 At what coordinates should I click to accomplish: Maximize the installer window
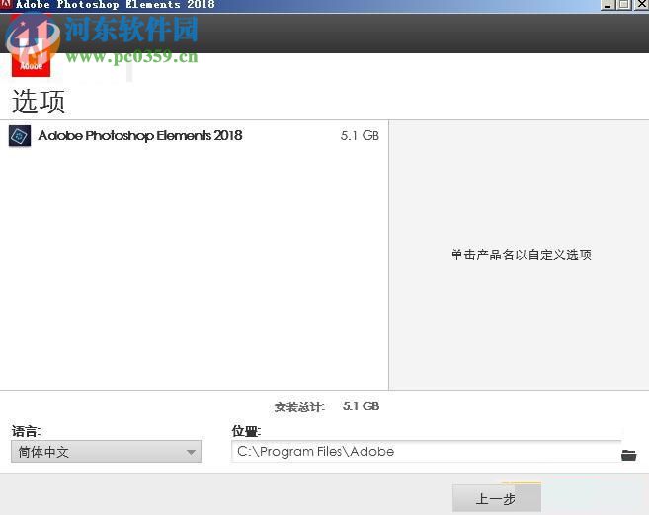click(623, 5)
